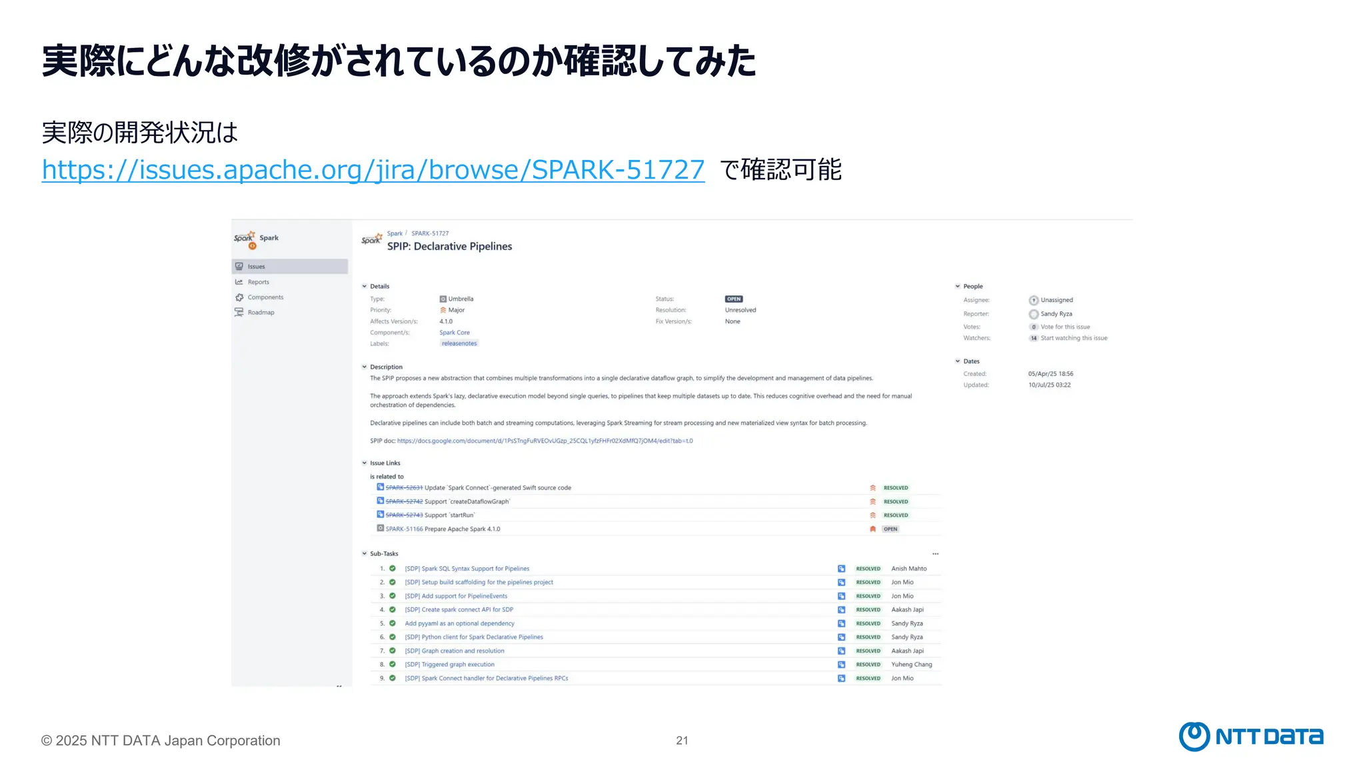Screen dimensions: 1365x768
Task: Open Graph creation and resolution subtask
Action: (x=455, y=651)
